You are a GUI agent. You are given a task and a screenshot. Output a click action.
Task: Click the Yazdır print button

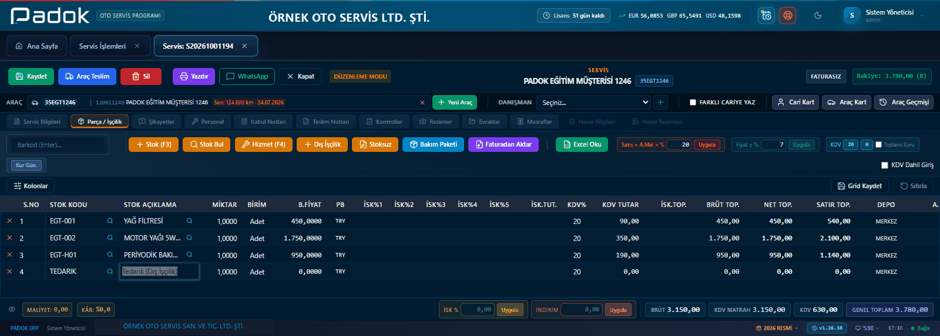click(194, 76)
